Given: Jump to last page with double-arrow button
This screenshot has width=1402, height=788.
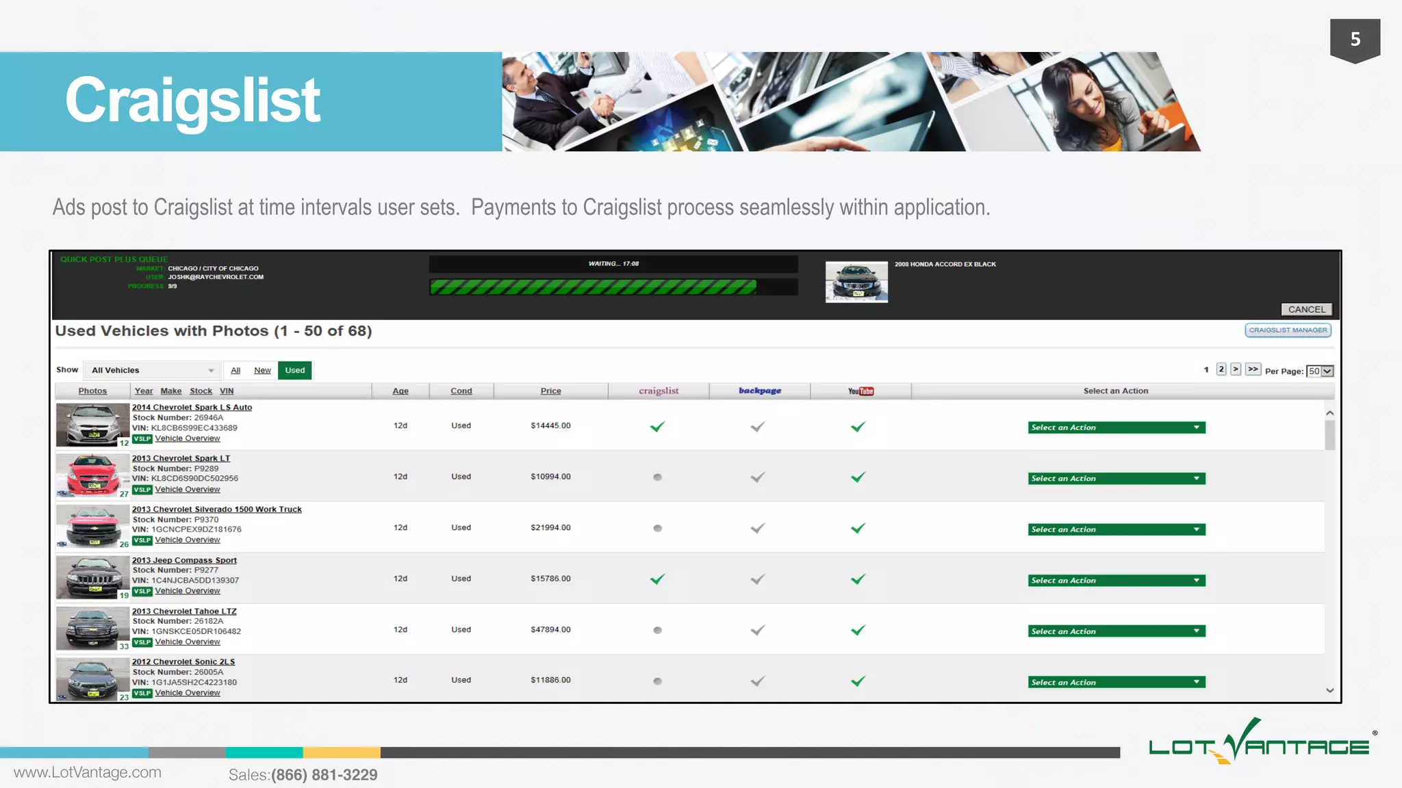Looking at the screenshot, I should point(1253,369).
